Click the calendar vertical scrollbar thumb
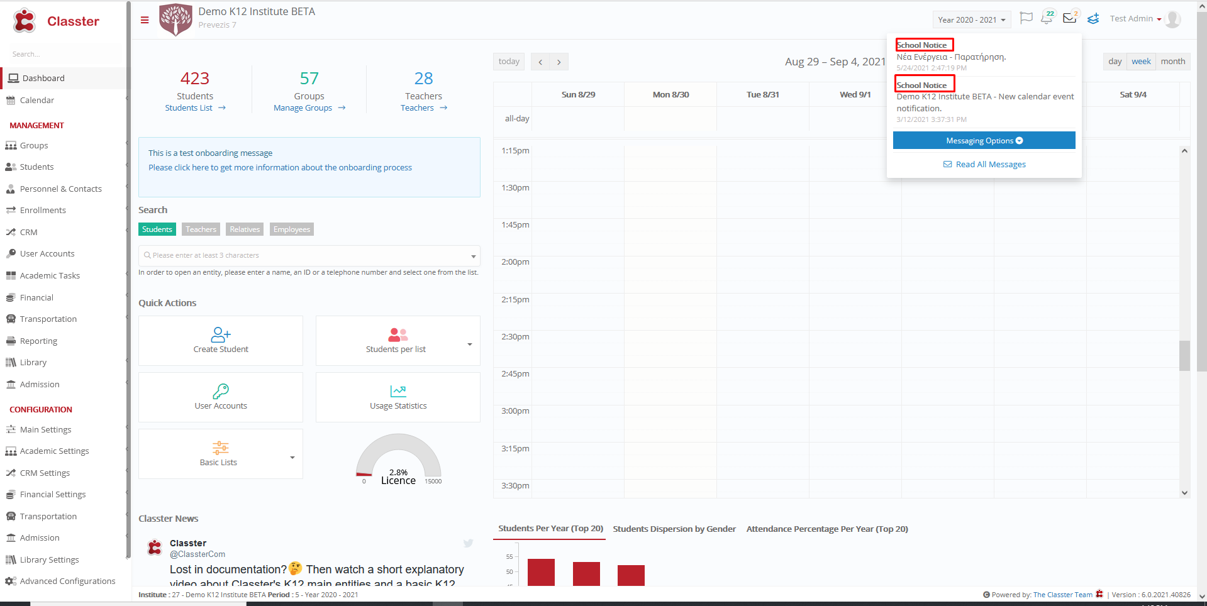 pos(1184,356)
